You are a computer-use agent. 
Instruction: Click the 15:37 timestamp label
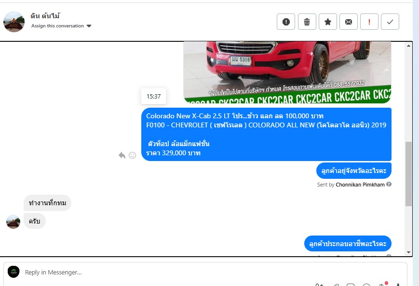[154, 97]
